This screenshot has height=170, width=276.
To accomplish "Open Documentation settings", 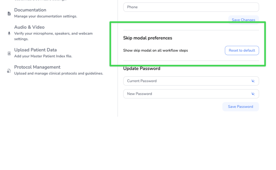I will (x=30, y=10).
